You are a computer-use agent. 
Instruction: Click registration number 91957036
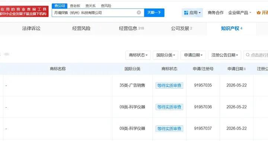pyautogui.click(x=203, y=107)
